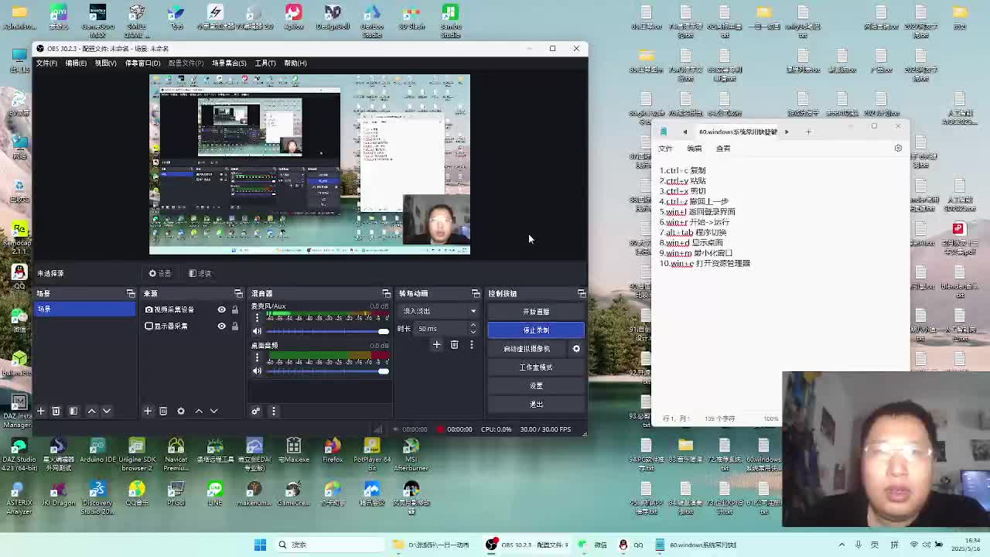Viewport: 990px width, 557px height.
Task: Add a scene transition with plus icon
Action: [436, 344]
